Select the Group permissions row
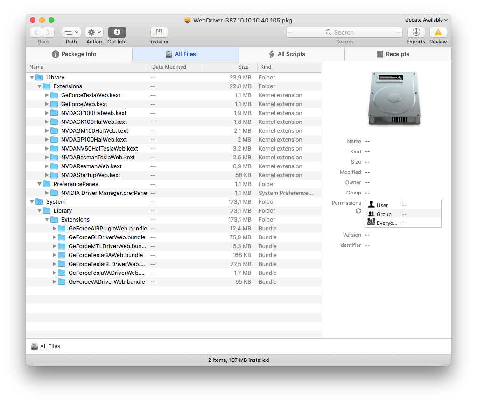Image resolution: width=477 pixels, height=403 pixels. (x=403, y=214)
